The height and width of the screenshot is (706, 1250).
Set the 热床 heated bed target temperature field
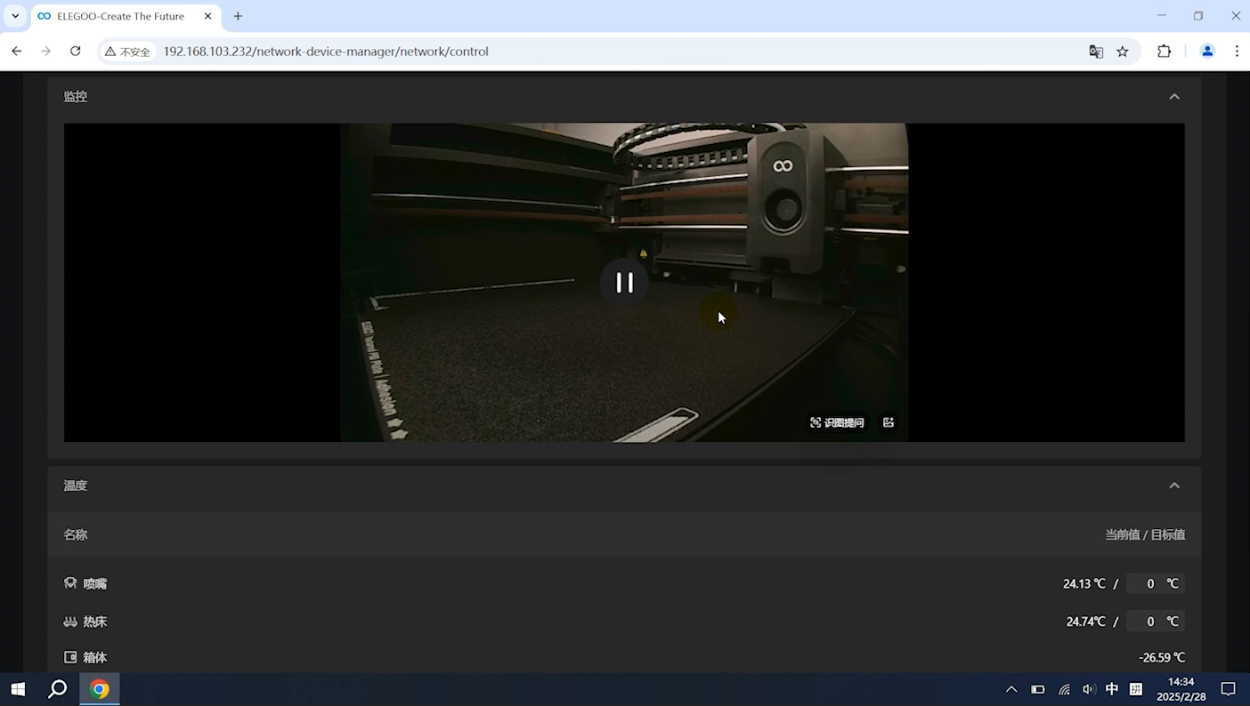tap(1149, 622)
